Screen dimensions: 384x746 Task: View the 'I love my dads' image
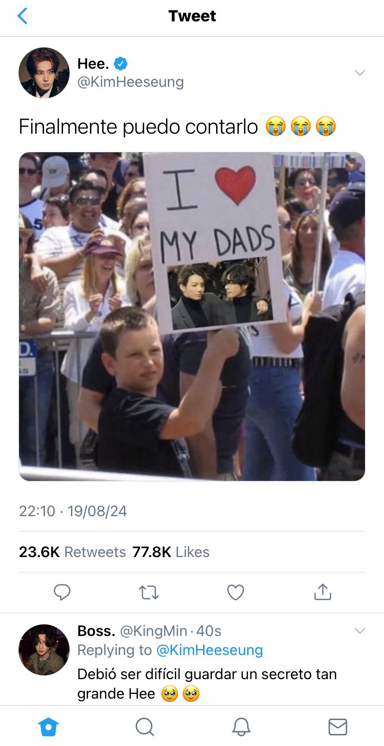click(x=192, y=317)
